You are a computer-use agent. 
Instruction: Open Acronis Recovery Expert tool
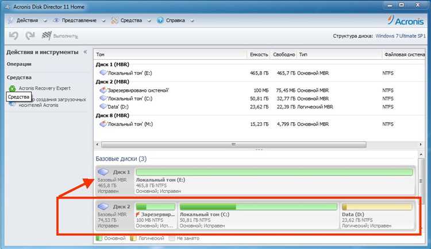44,88
